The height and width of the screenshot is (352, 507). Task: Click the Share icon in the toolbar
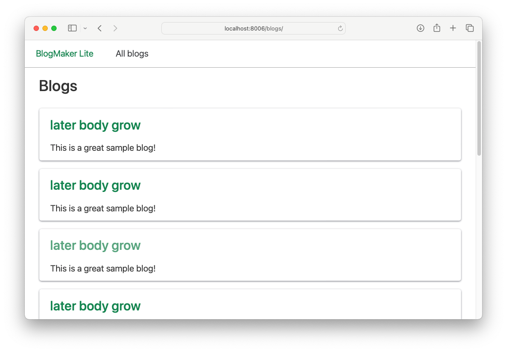(x=437, y=28)
